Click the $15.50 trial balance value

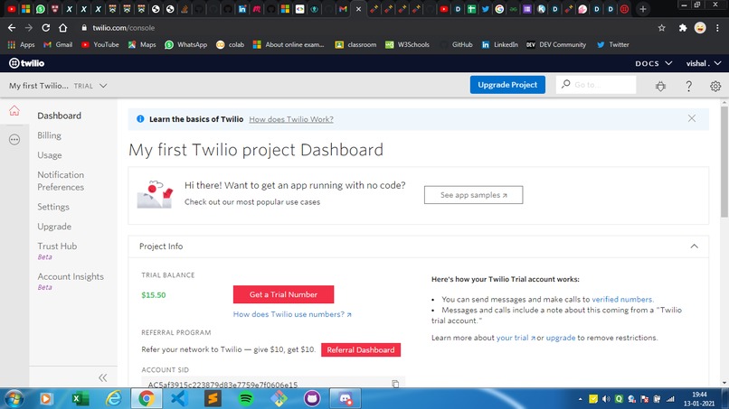(154, 295)
